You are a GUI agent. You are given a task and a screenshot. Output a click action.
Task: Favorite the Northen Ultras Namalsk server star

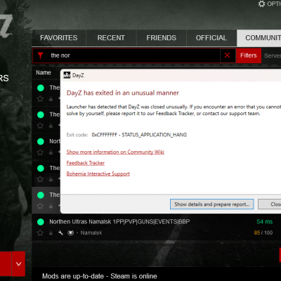[40, 233]
